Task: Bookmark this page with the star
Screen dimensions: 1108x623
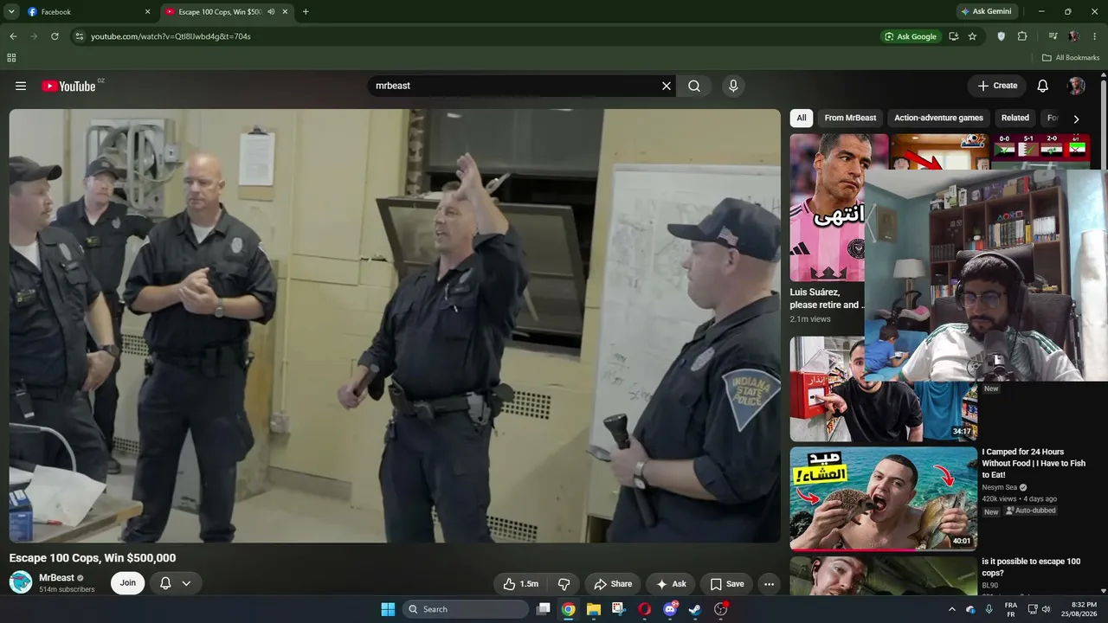Action: click(972, 36)
